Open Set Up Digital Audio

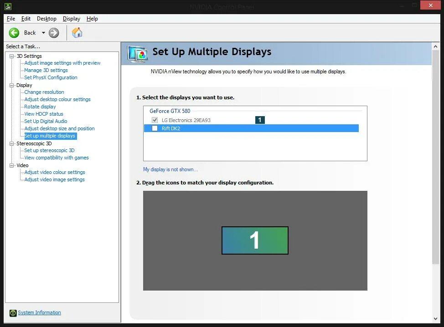click(46, 121)
